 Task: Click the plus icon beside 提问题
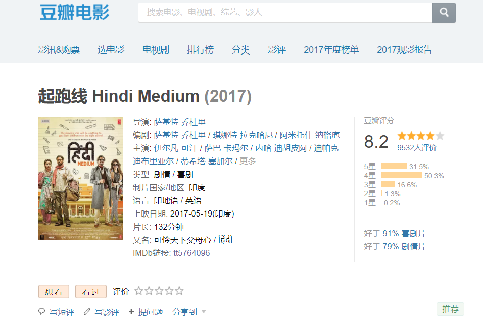[131, 312]
